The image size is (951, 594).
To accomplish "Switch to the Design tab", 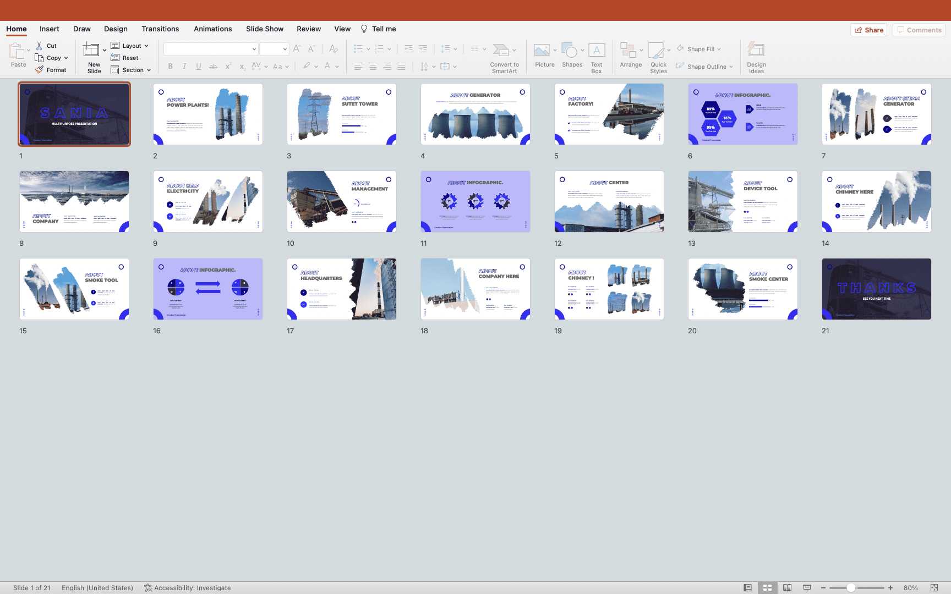I will pyautogui.click(x=116, y=29).
